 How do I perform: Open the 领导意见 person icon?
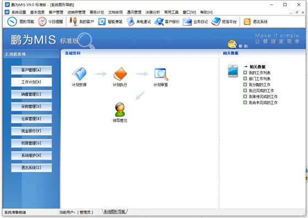click(x=120, y=110)
